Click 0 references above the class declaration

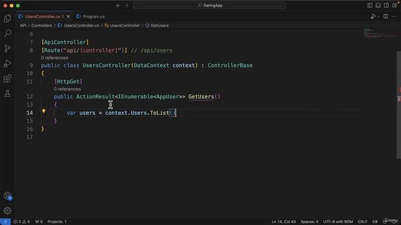coord(55,58)
